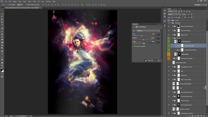Toggle Show Transform Controls checkbox

pos(26,5)
